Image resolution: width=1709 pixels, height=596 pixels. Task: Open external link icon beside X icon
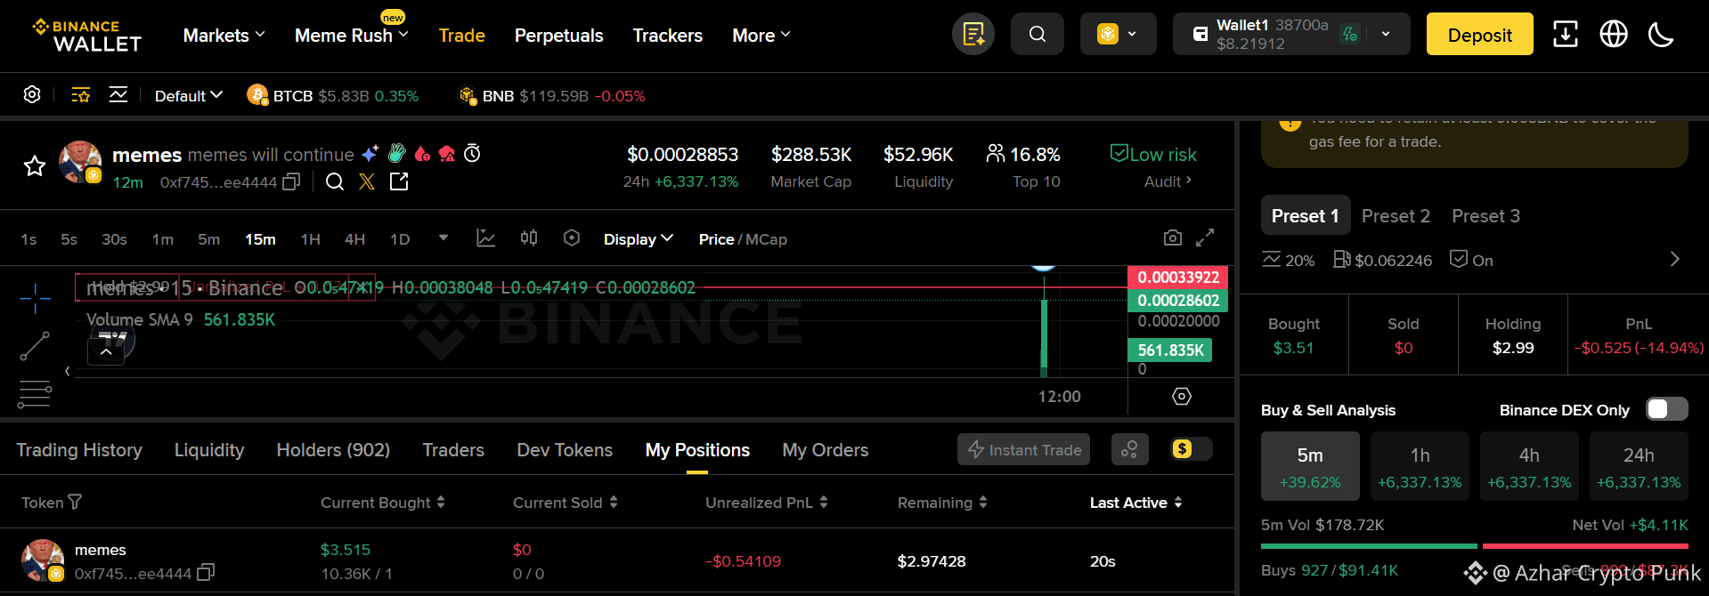(x=399, y=182)
